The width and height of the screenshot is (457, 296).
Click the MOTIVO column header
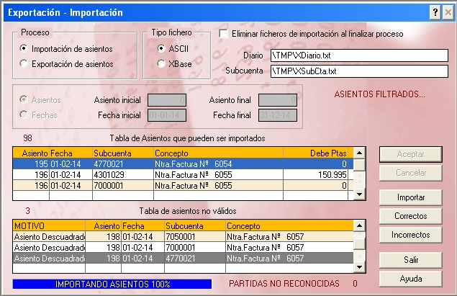[49, 225]
